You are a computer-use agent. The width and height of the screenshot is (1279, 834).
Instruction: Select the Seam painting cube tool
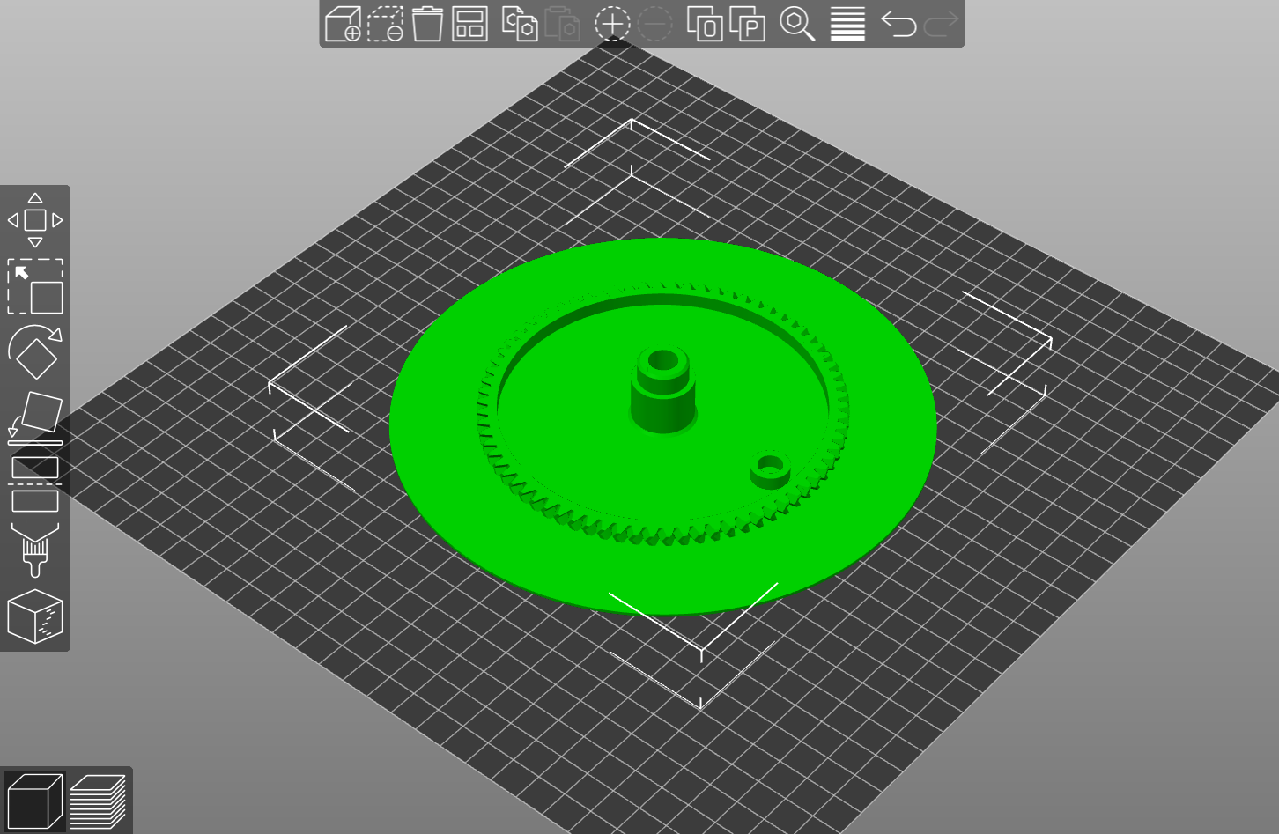35,616
